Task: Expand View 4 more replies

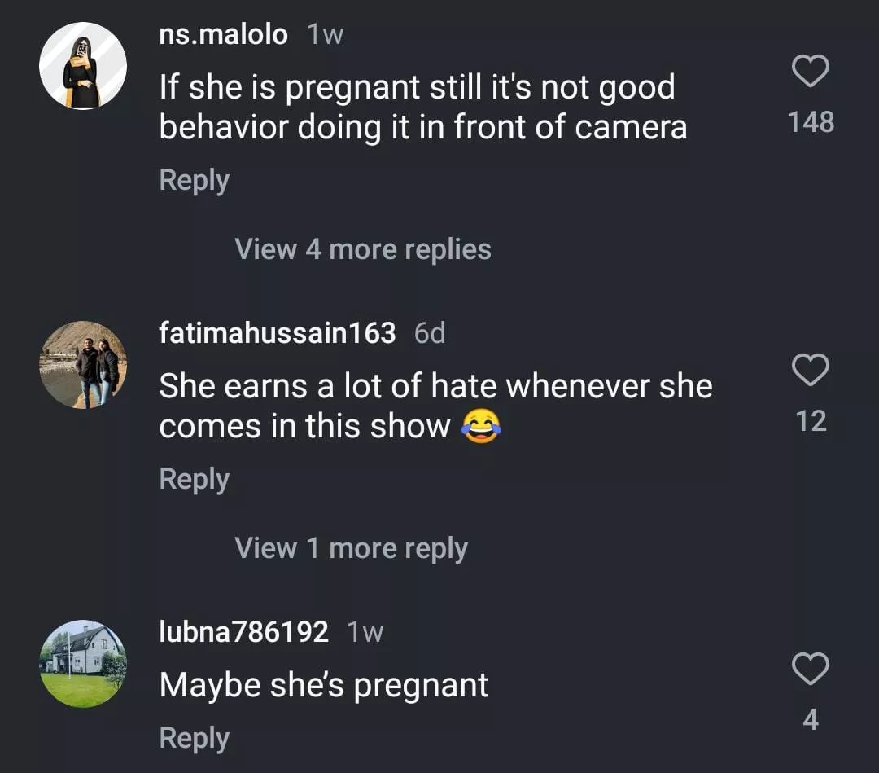Action: tap(363, 249)
